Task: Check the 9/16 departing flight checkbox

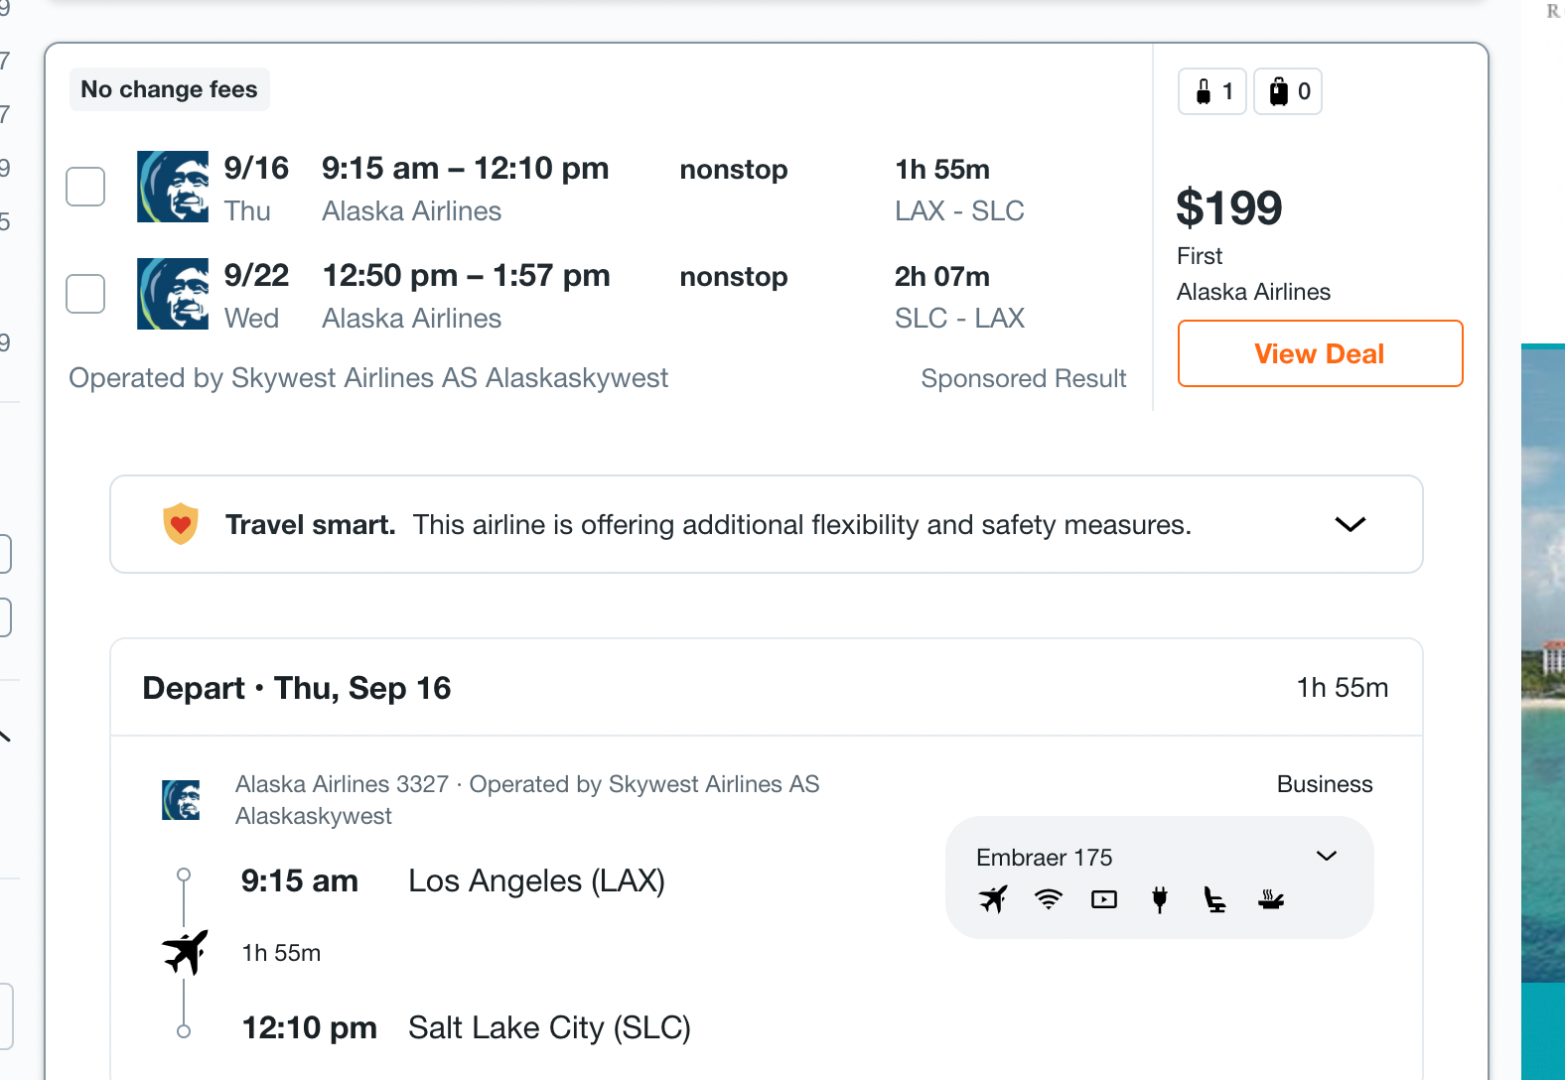Action: point(85,186)
